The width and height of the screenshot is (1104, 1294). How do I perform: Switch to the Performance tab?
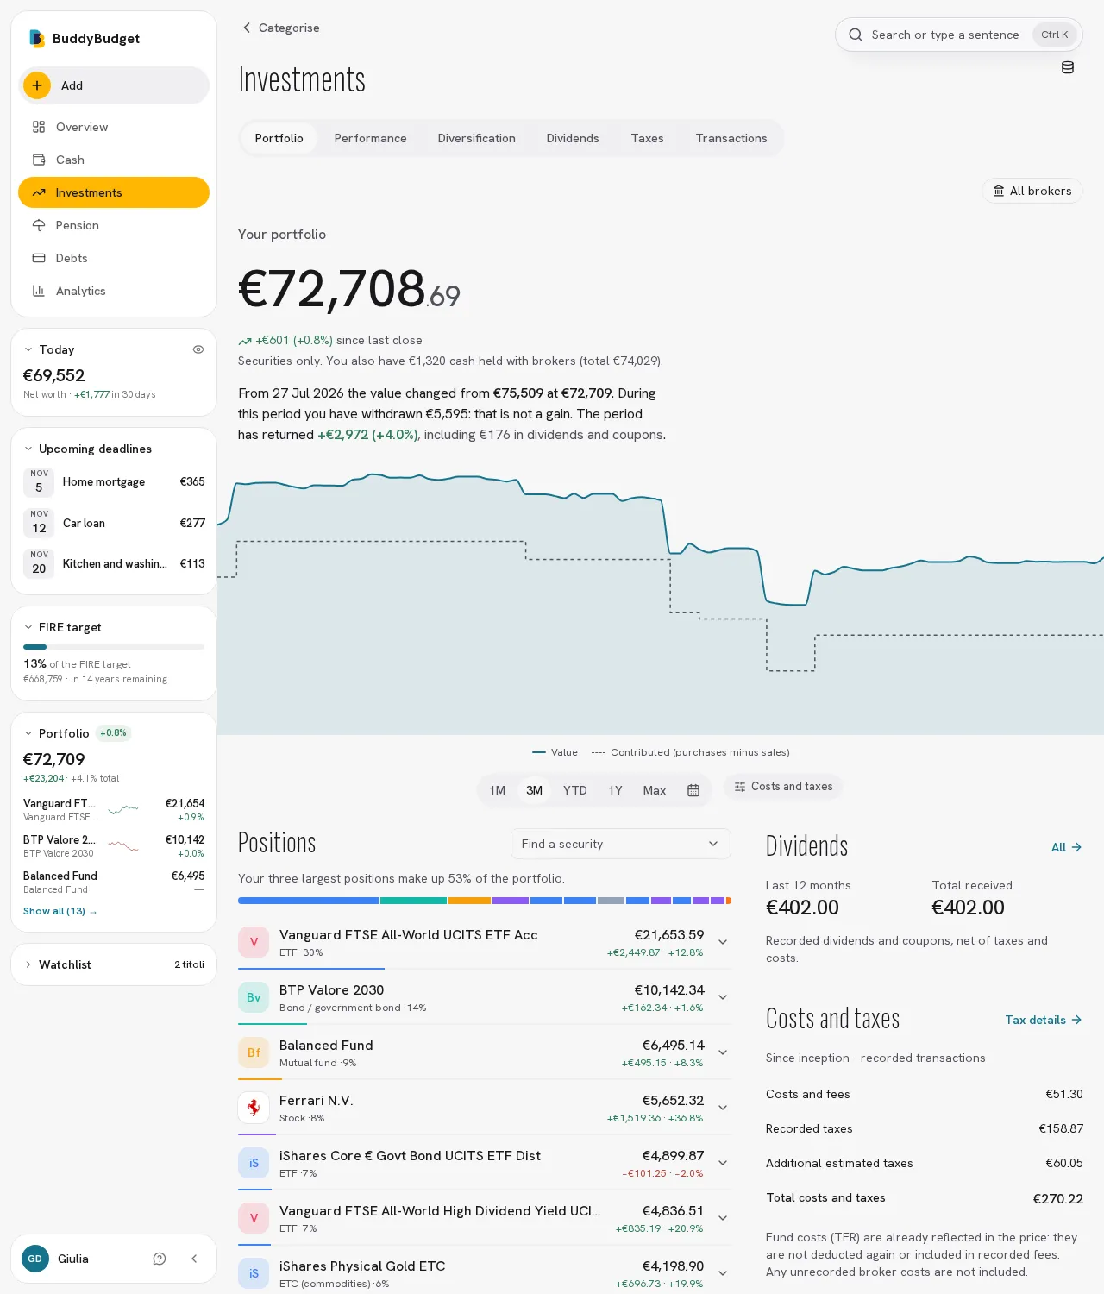coord(371,138)
